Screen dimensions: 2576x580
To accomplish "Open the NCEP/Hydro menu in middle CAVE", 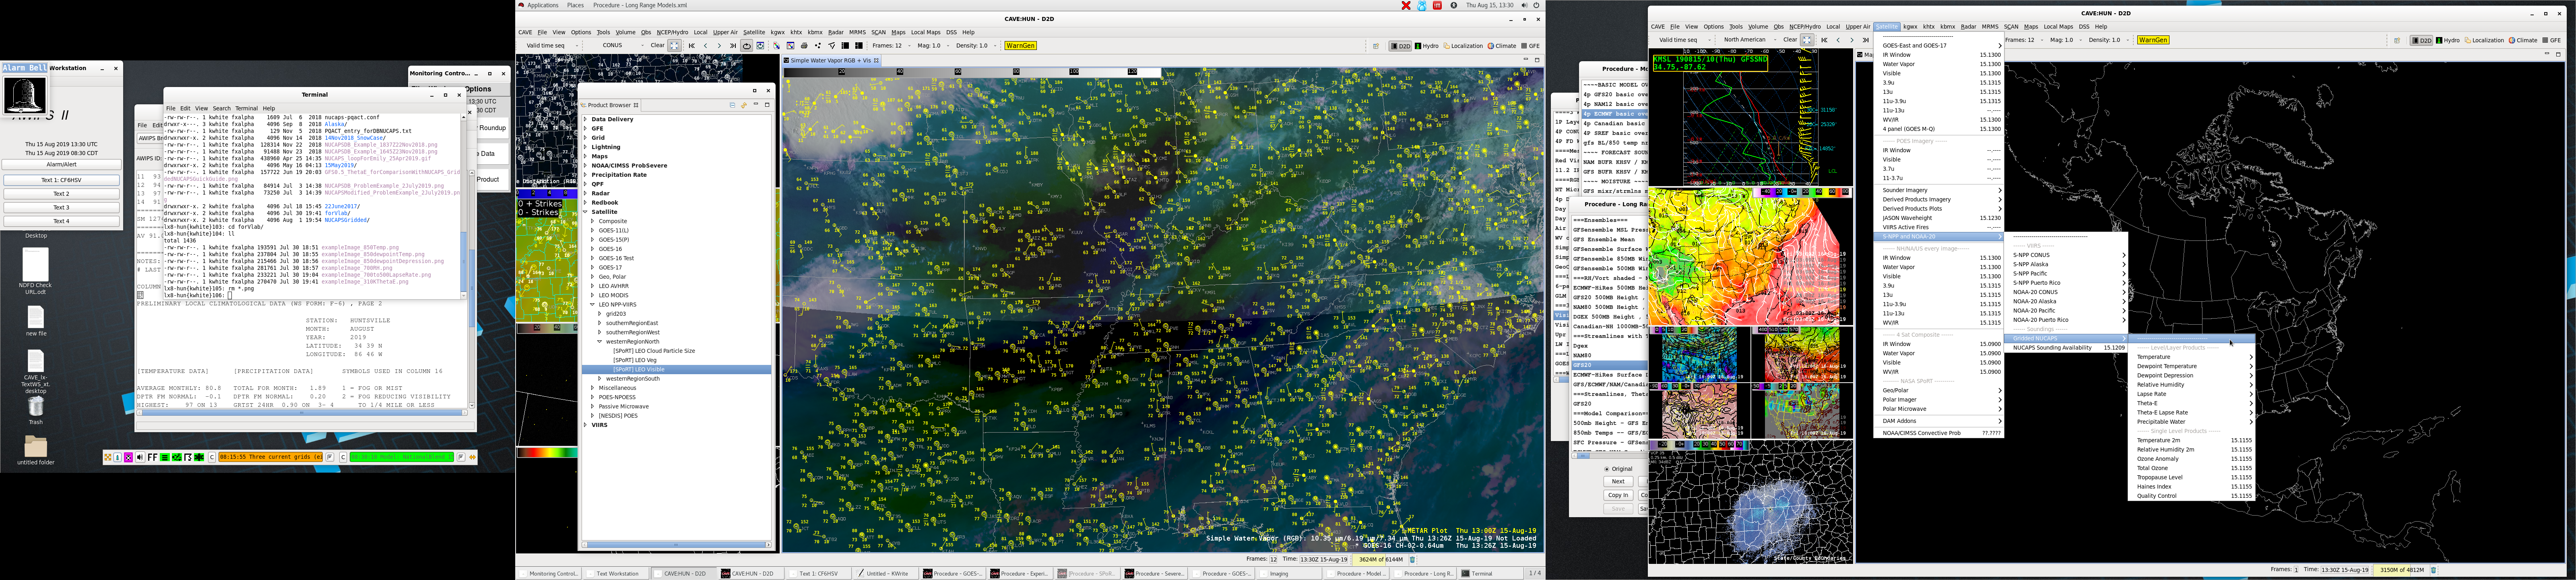I will [672, 32].
